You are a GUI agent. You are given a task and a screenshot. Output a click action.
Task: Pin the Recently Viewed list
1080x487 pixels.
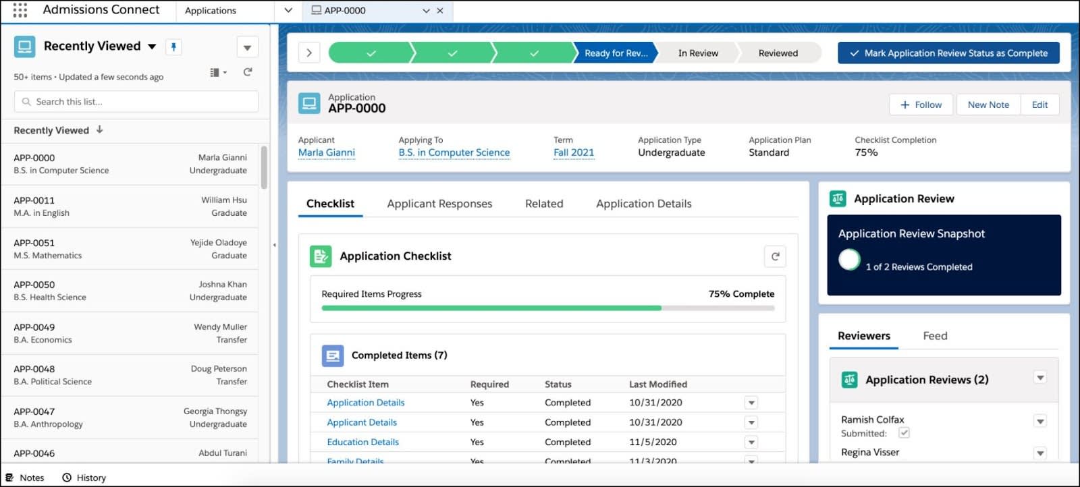(173, 47)
